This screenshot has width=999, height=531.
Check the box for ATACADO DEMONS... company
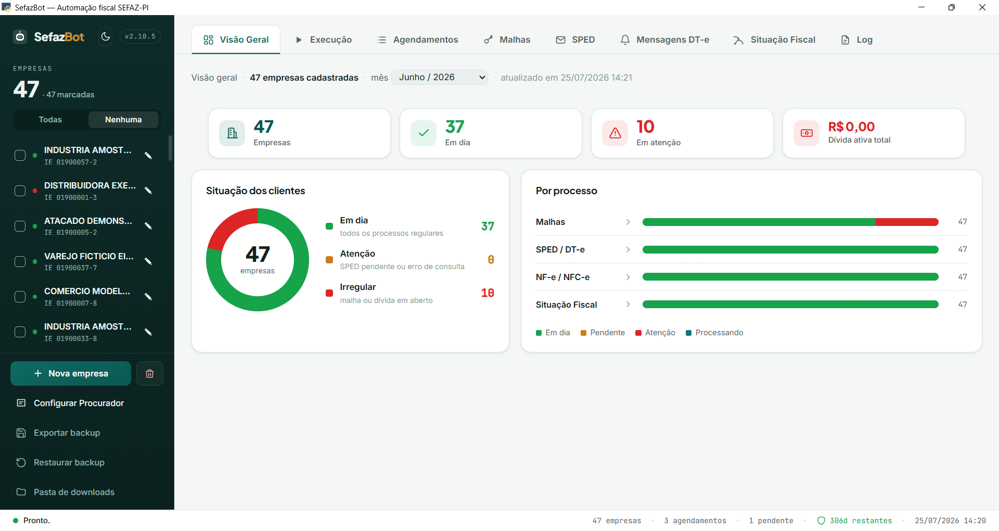tap(20, 226)
